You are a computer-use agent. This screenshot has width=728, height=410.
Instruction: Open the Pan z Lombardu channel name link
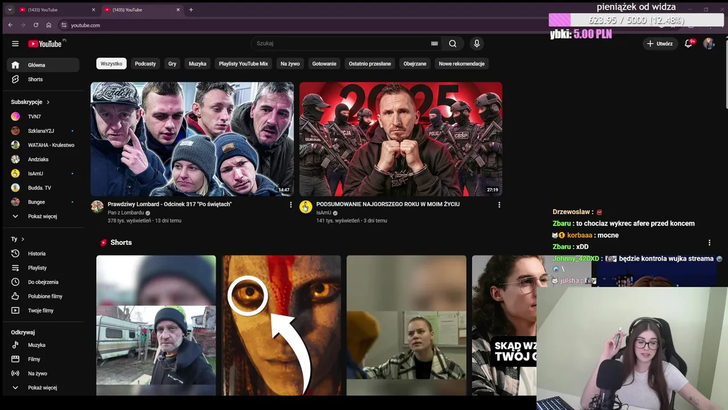126,213
